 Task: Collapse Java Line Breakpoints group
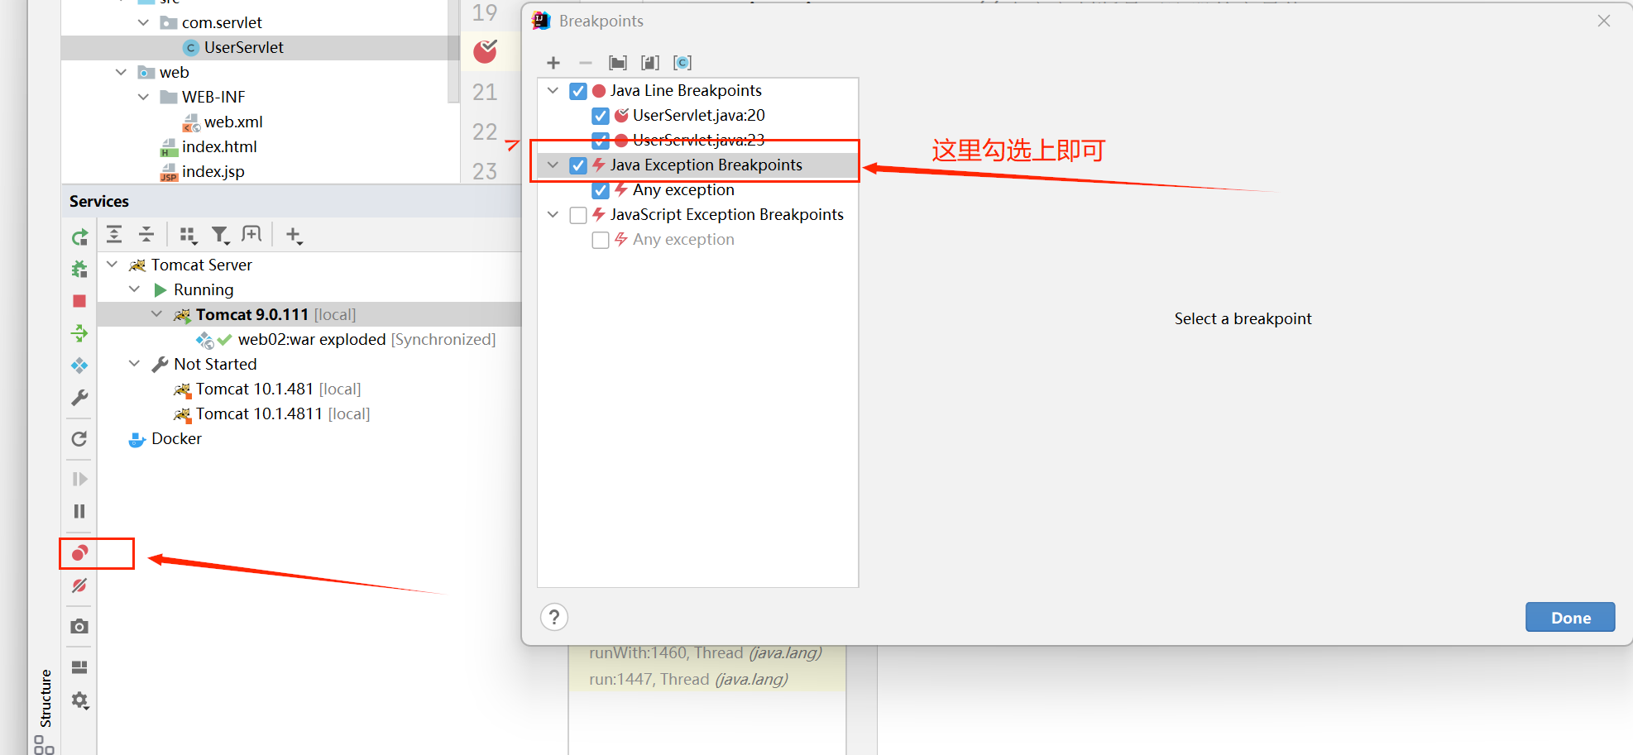coord(553,90)
